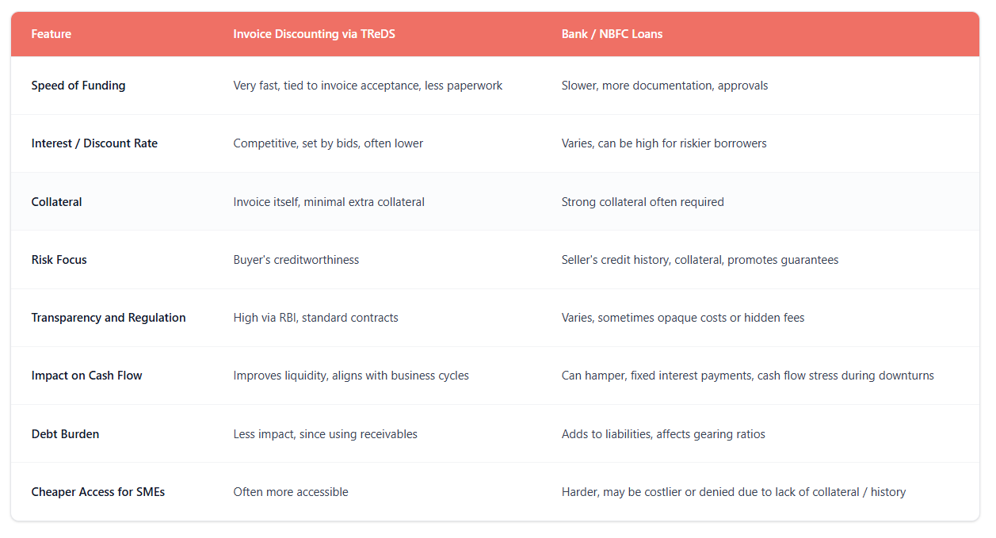Click the Buyer's creditworthiness cell
Screen dimensions: 996x538
[296, 260]
